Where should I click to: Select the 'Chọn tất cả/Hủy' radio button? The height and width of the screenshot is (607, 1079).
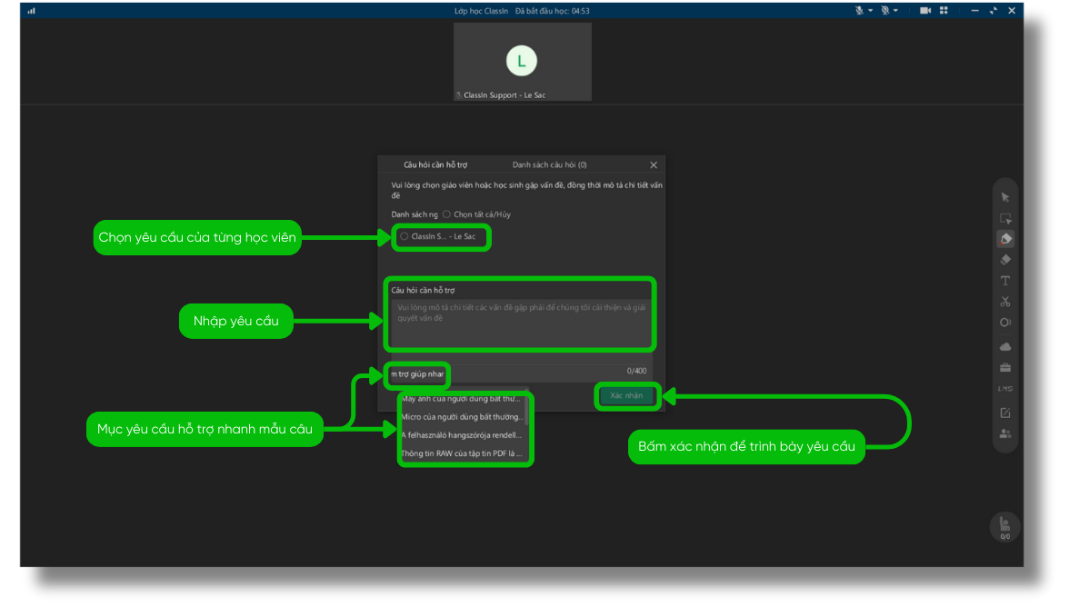446,214
